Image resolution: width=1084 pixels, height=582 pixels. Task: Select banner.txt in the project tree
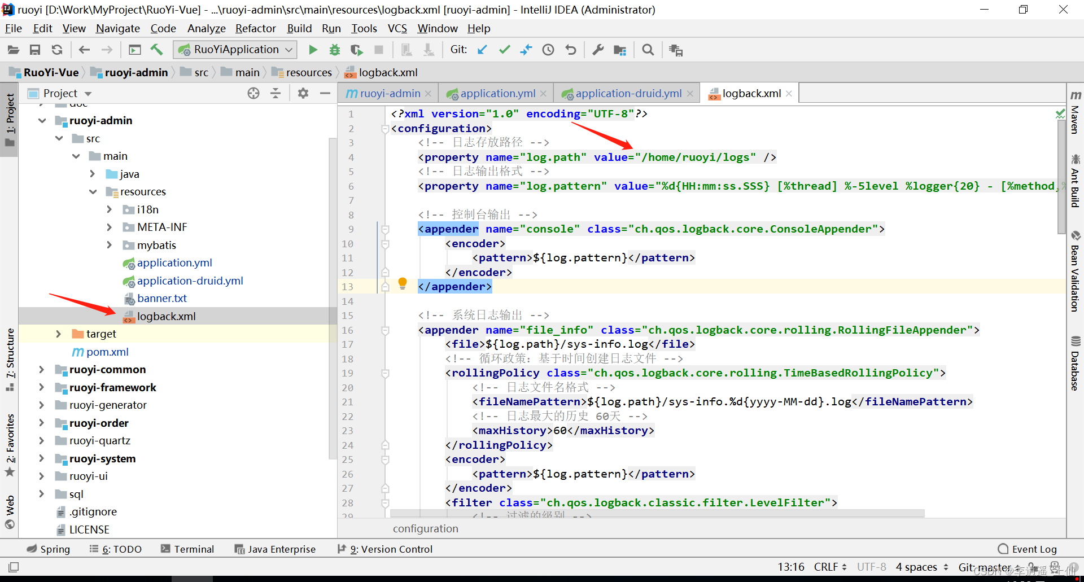161,298
